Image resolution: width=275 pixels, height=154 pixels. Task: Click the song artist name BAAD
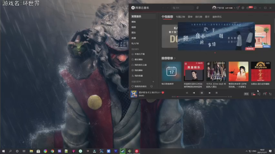(141, 95)
